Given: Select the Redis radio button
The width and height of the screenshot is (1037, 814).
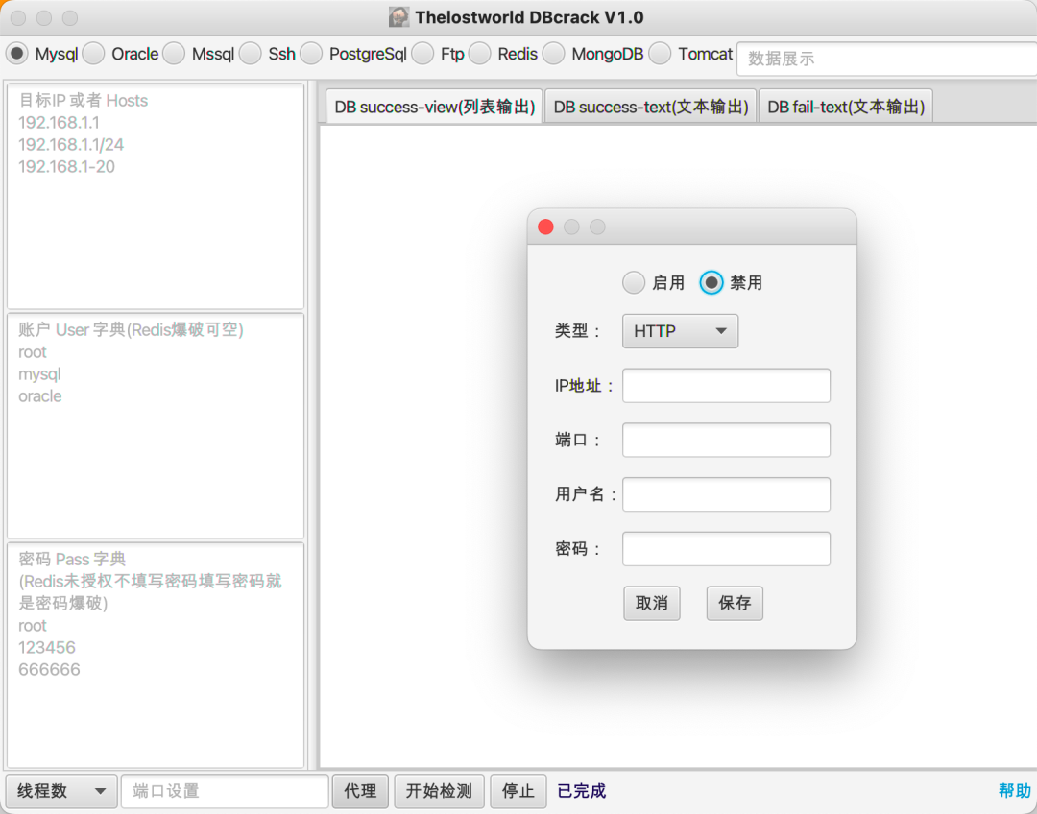Looking at the screenshot, I should (480, 54).
